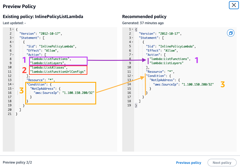Collapse the statement object on line 4 of recommended policy
Viewport: 240px width, 168px height.
tap(132, 42)
